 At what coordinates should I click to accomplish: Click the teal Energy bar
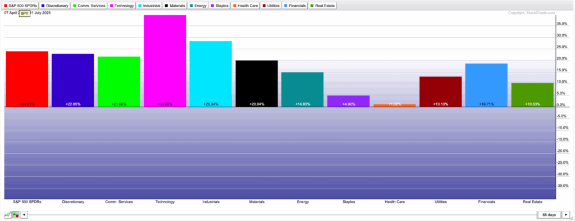pos(302,90)
